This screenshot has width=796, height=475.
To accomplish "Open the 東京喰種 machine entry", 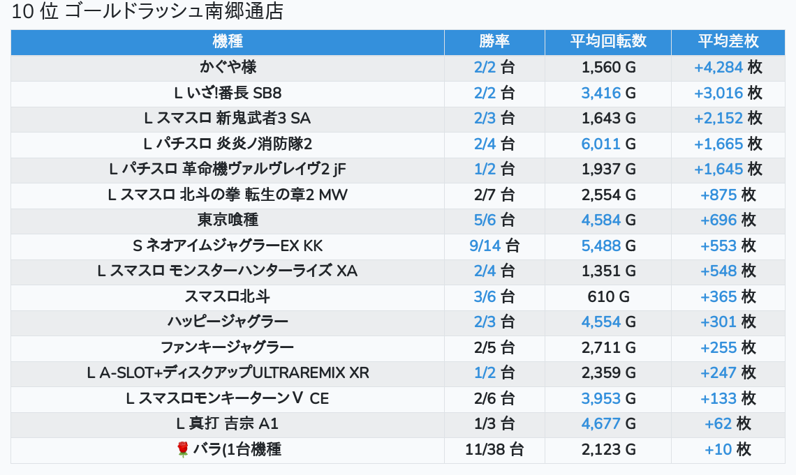I will (228, 220).
